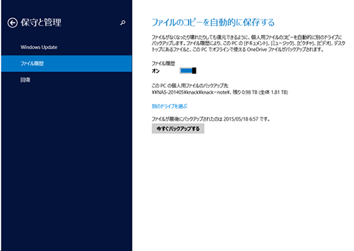Image resolution: width=354 pixels, height=251 pixels.
Task: Turn off the ファイル履歴 on/off switch
Action: point(188,71)
